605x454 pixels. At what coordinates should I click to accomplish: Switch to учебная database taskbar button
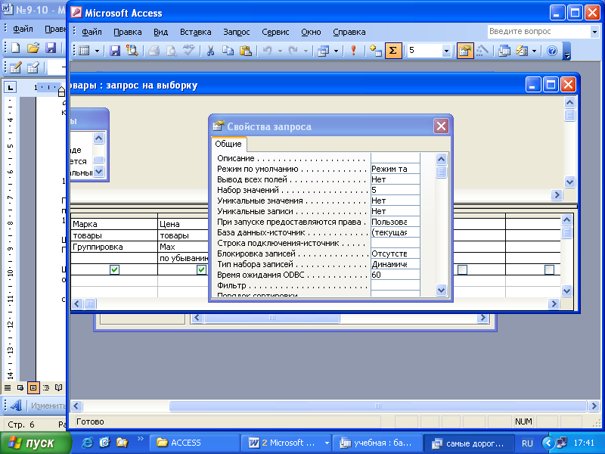[377, 443]
